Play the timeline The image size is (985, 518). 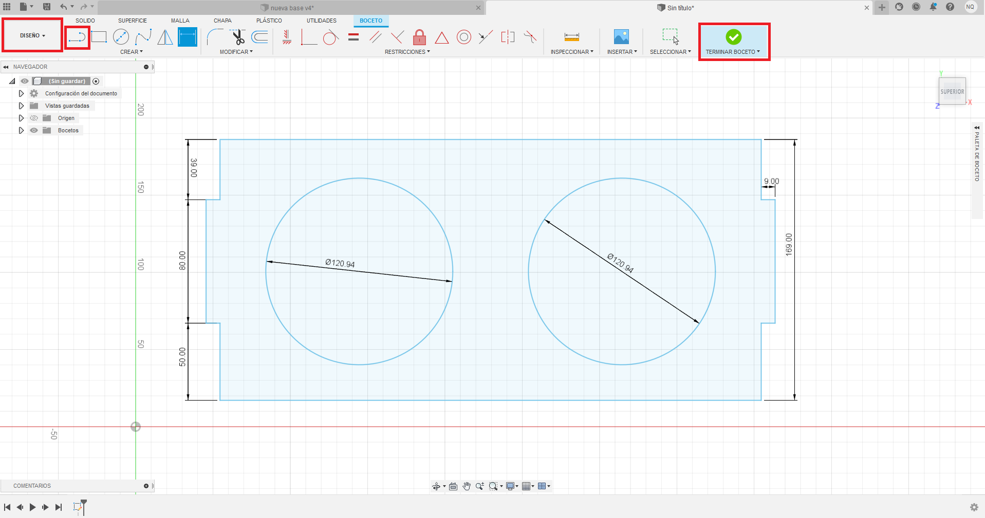(32, 507)
